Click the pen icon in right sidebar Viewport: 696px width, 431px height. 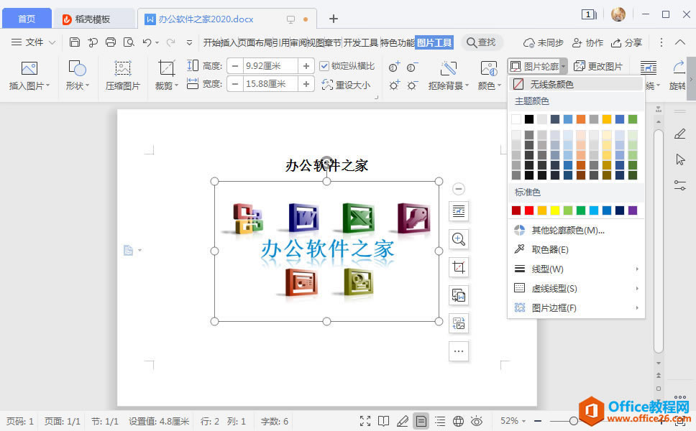(680, 134)
